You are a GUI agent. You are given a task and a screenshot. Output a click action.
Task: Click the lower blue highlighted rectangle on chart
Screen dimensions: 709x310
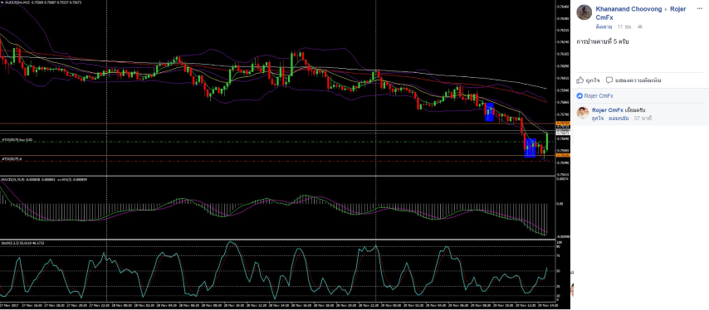pos(531,148)
